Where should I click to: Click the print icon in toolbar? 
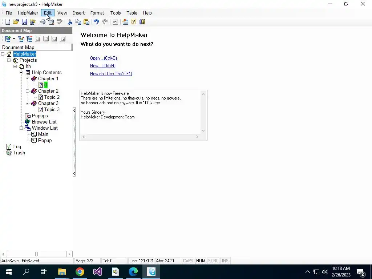(43, 22)
